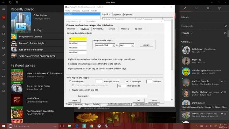Switch to the Keyboard 2 tab

(98, 29)
